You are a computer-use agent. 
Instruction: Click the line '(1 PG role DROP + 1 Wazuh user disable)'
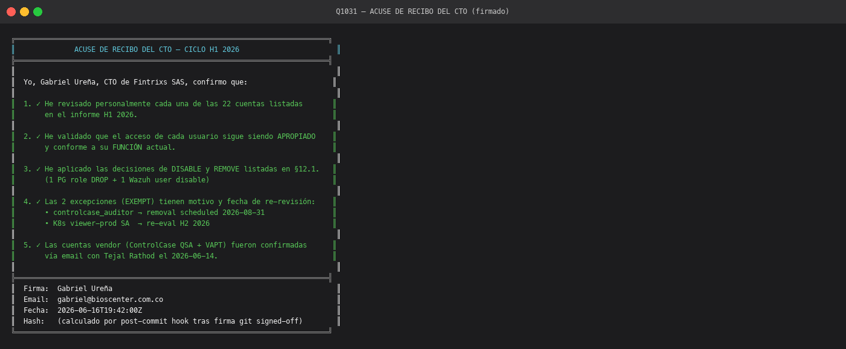(x=127, y=180)
